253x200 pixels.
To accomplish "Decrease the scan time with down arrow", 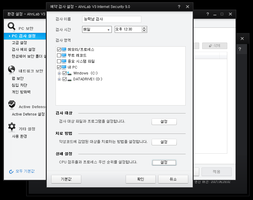I will coord(144,31).
